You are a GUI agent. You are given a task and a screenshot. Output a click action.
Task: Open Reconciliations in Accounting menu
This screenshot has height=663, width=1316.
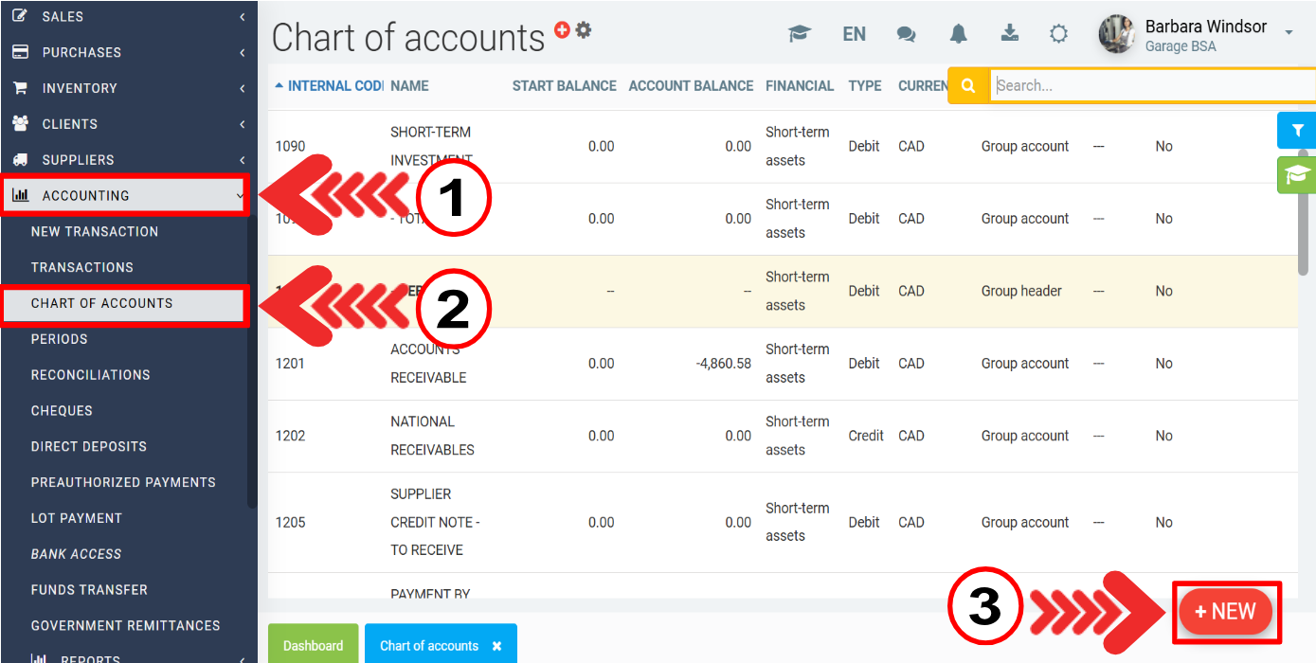90,375
